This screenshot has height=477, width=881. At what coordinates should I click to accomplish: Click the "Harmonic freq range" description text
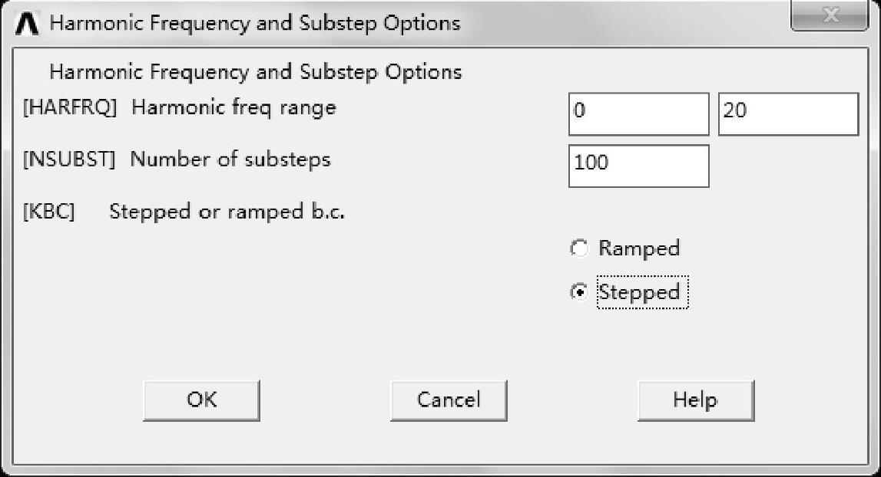click(x=233, y=107)
